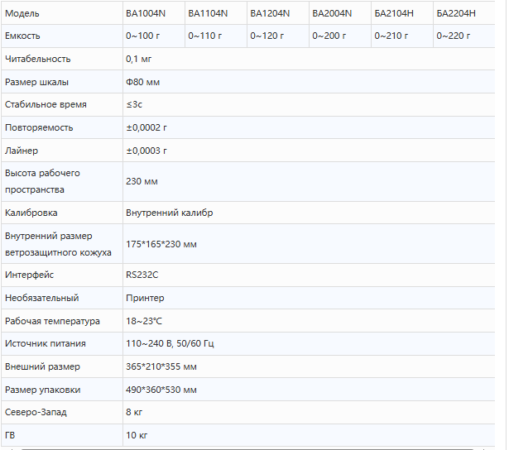The width and height of the screenshot is (509, 450).
Task: Select the Ф80 мм scale size value
Action: pyautogui.click(x=144, y=82)
